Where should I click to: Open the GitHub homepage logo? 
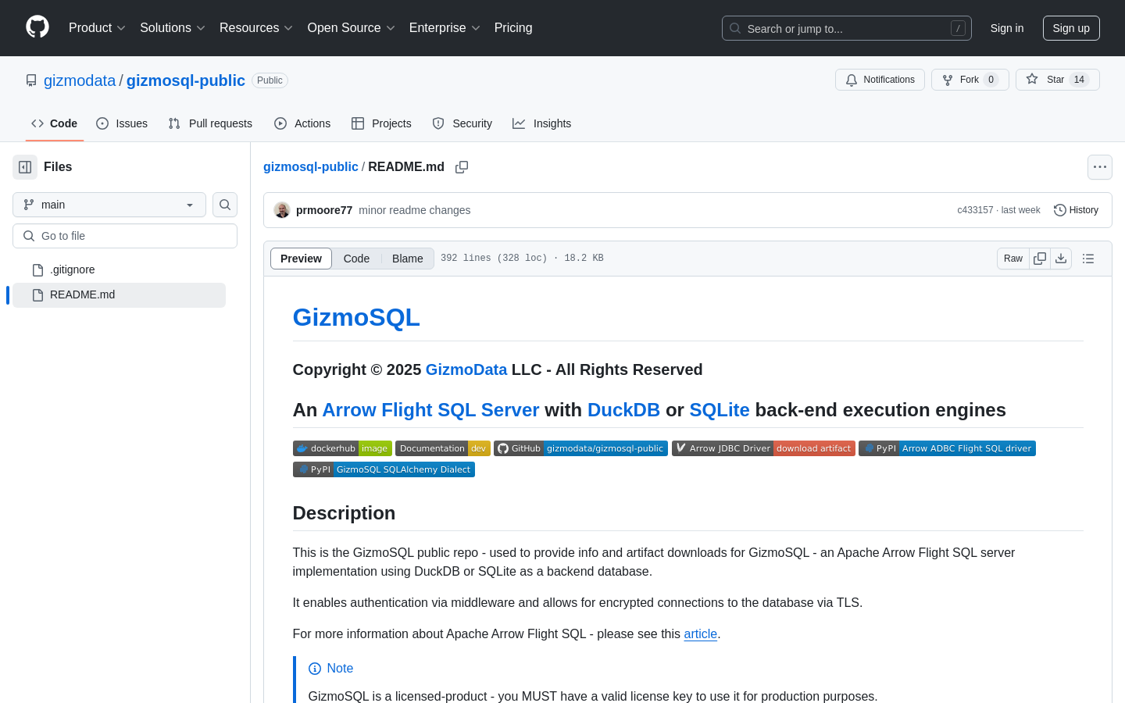37,27
